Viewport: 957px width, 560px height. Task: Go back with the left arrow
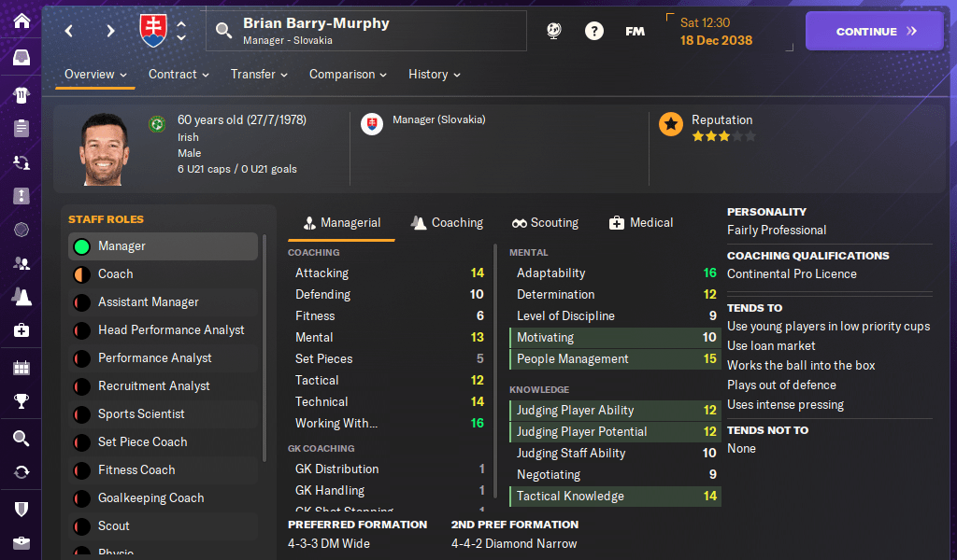pos(69,31)
